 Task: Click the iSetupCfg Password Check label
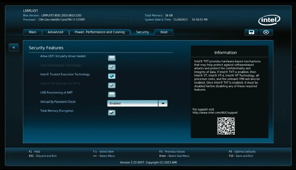point(58,102)
